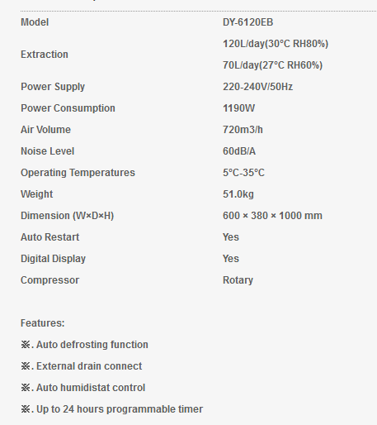Click the External drain connect feature
377x425 pixels.
coord(89,366)
